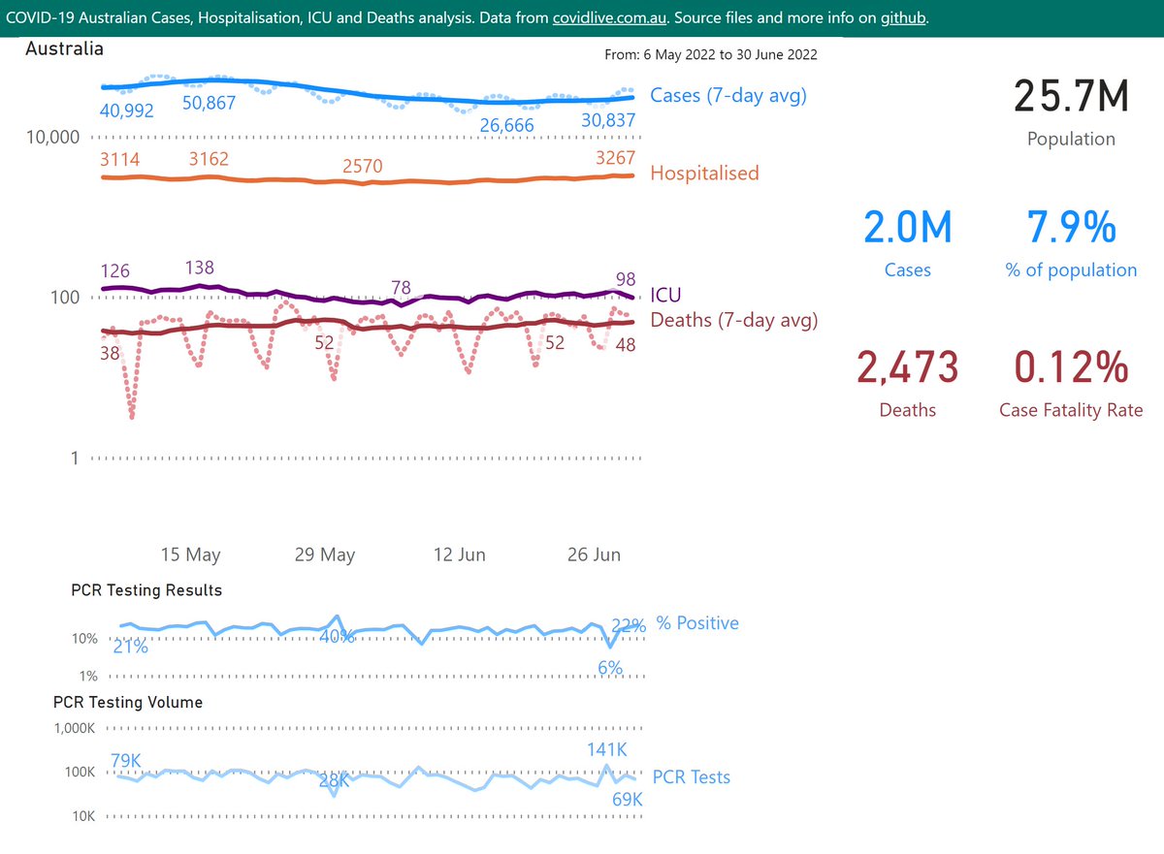
Task: Click the 40,992 cases data label
Action: pyautogui.click(x=127, y=111)
